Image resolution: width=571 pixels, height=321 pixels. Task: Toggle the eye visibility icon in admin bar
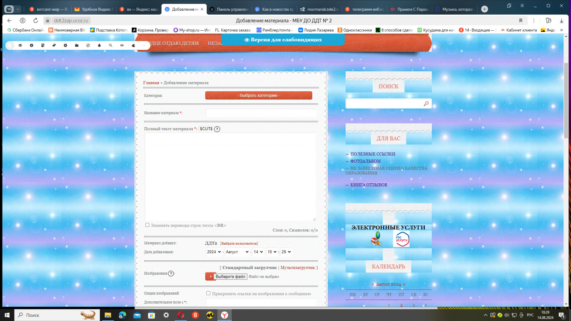pos(122,45)
